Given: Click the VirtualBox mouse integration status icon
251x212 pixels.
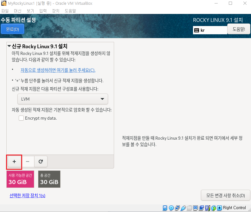Looking at the screenshot, I should [214, 208].
